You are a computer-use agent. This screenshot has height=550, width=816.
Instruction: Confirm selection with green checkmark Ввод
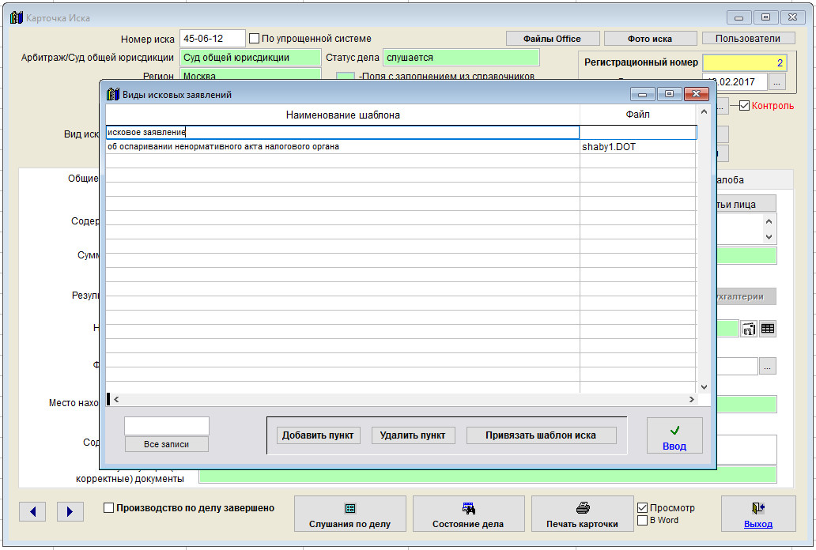674,437
